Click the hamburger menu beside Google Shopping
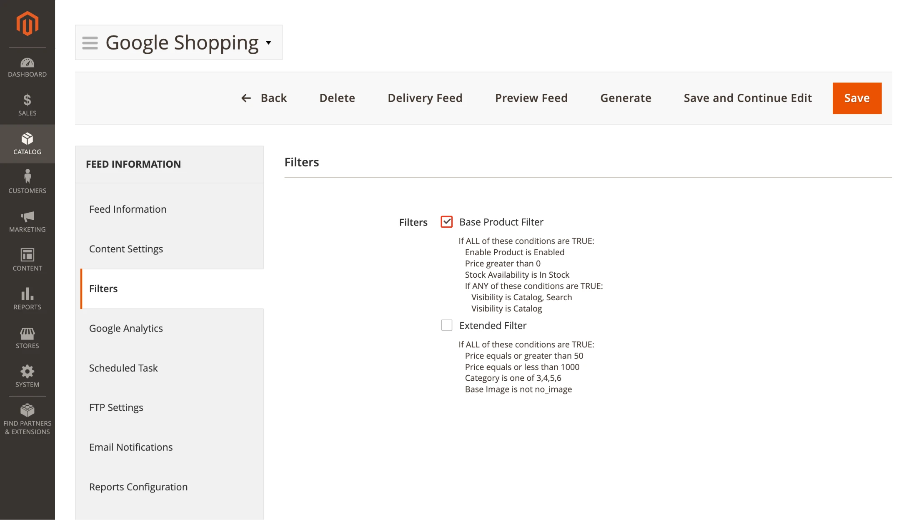This screenshot has width=919, height=520. 90,42
